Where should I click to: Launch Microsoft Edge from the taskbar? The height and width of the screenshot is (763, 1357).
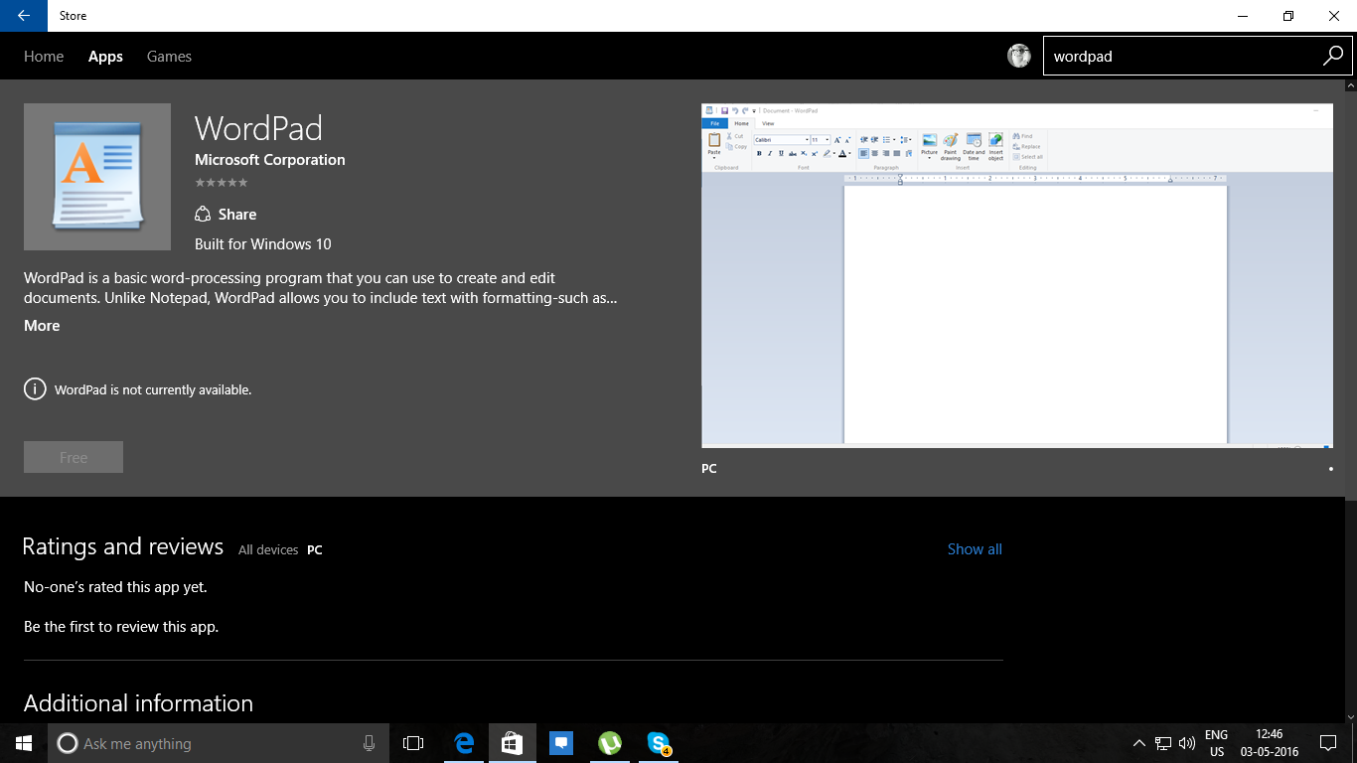[x=464, y=743]
